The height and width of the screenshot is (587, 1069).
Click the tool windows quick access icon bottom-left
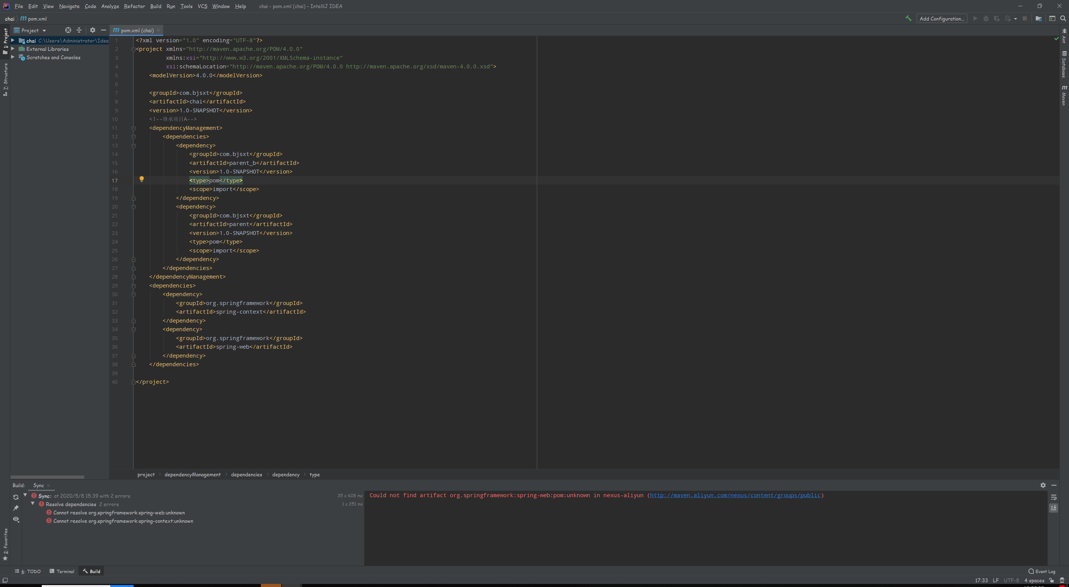5,580
